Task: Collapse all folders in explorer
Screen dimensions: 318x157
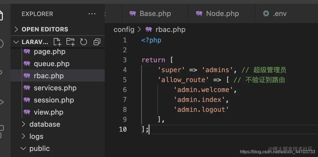Action: click(97, 42)
